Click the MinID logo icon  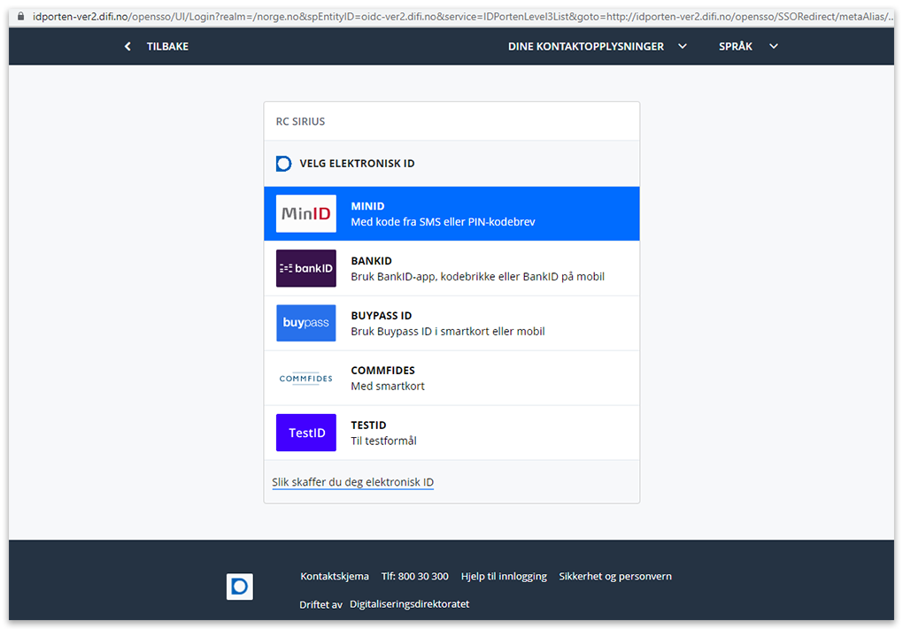coord(305,213)
